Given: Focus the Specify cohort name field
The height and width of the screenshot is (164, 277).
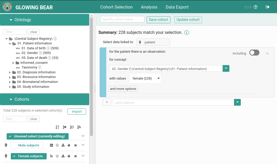Looking at the screenshot, I should point(122,19).
